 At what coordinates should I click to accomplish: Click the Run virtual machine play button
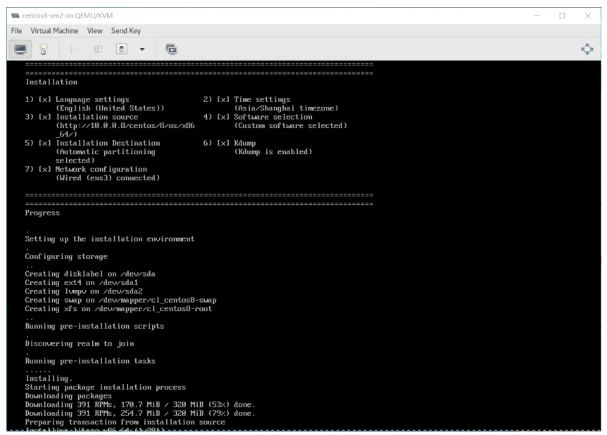pyautogui.click(x=75, y=49)
